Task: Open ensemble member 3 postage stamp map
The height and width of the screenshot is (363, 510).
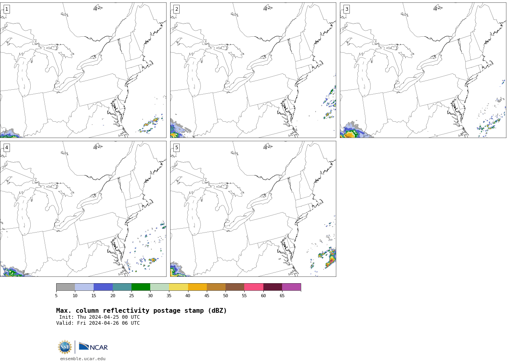Action: [x=423, y=70]
